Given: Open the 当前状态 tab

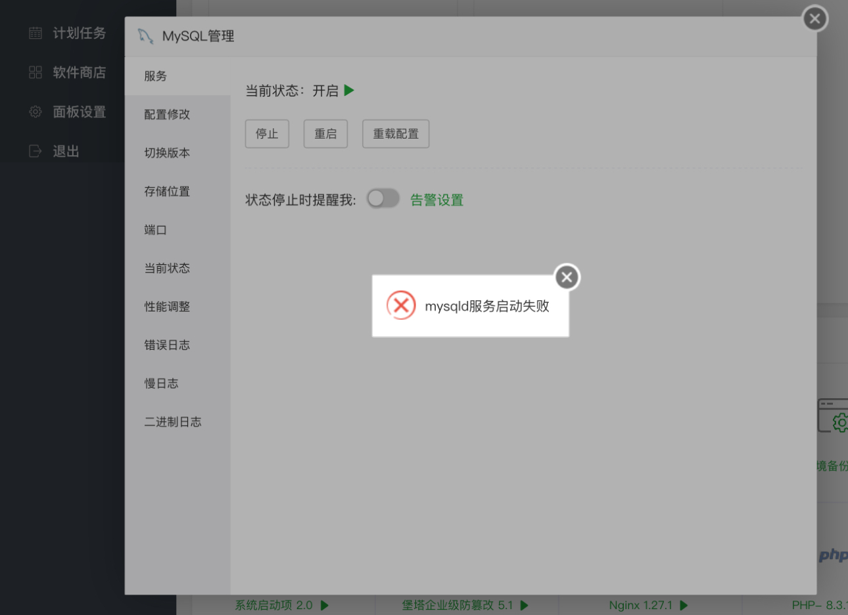Looking at the screenshot, I should [x=177, y=268].
